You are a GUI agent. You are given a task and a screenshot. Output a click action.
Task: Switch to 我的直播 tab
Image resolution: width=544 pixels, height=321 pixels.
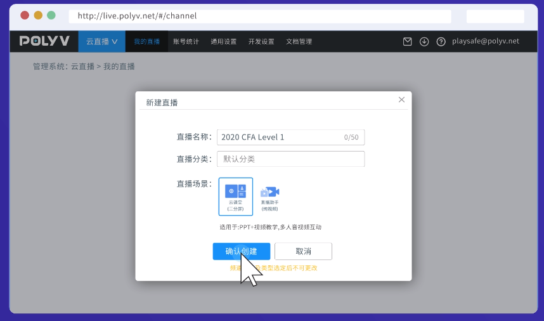(146, 42)
